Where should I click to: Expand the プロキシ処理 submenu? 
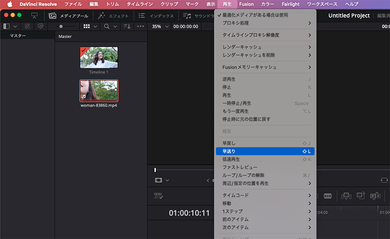point(265,23)
